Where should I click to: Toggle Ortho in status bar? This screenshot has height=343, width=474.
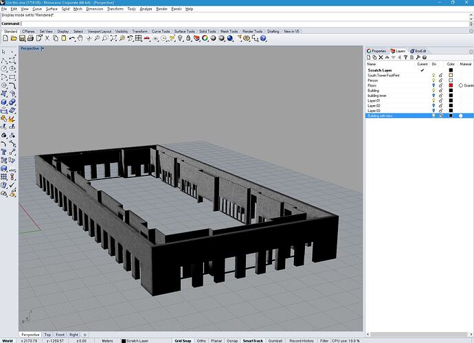click(201, 341)
